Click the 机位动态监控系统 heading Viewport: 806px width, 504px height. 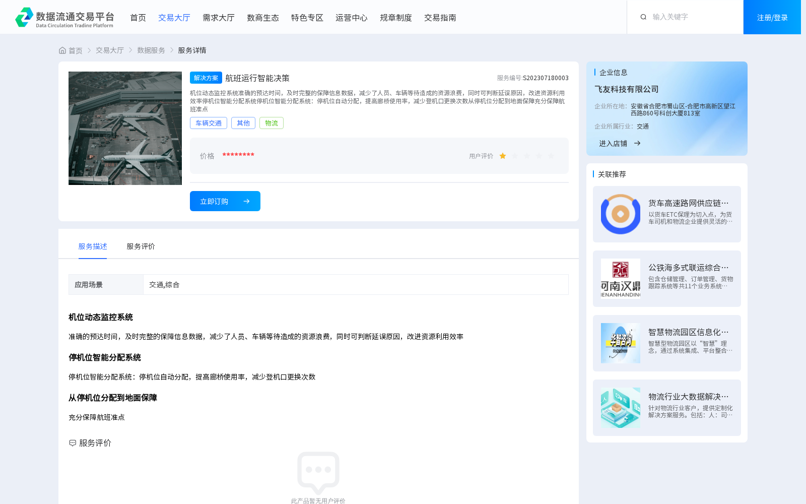[101, 317]
